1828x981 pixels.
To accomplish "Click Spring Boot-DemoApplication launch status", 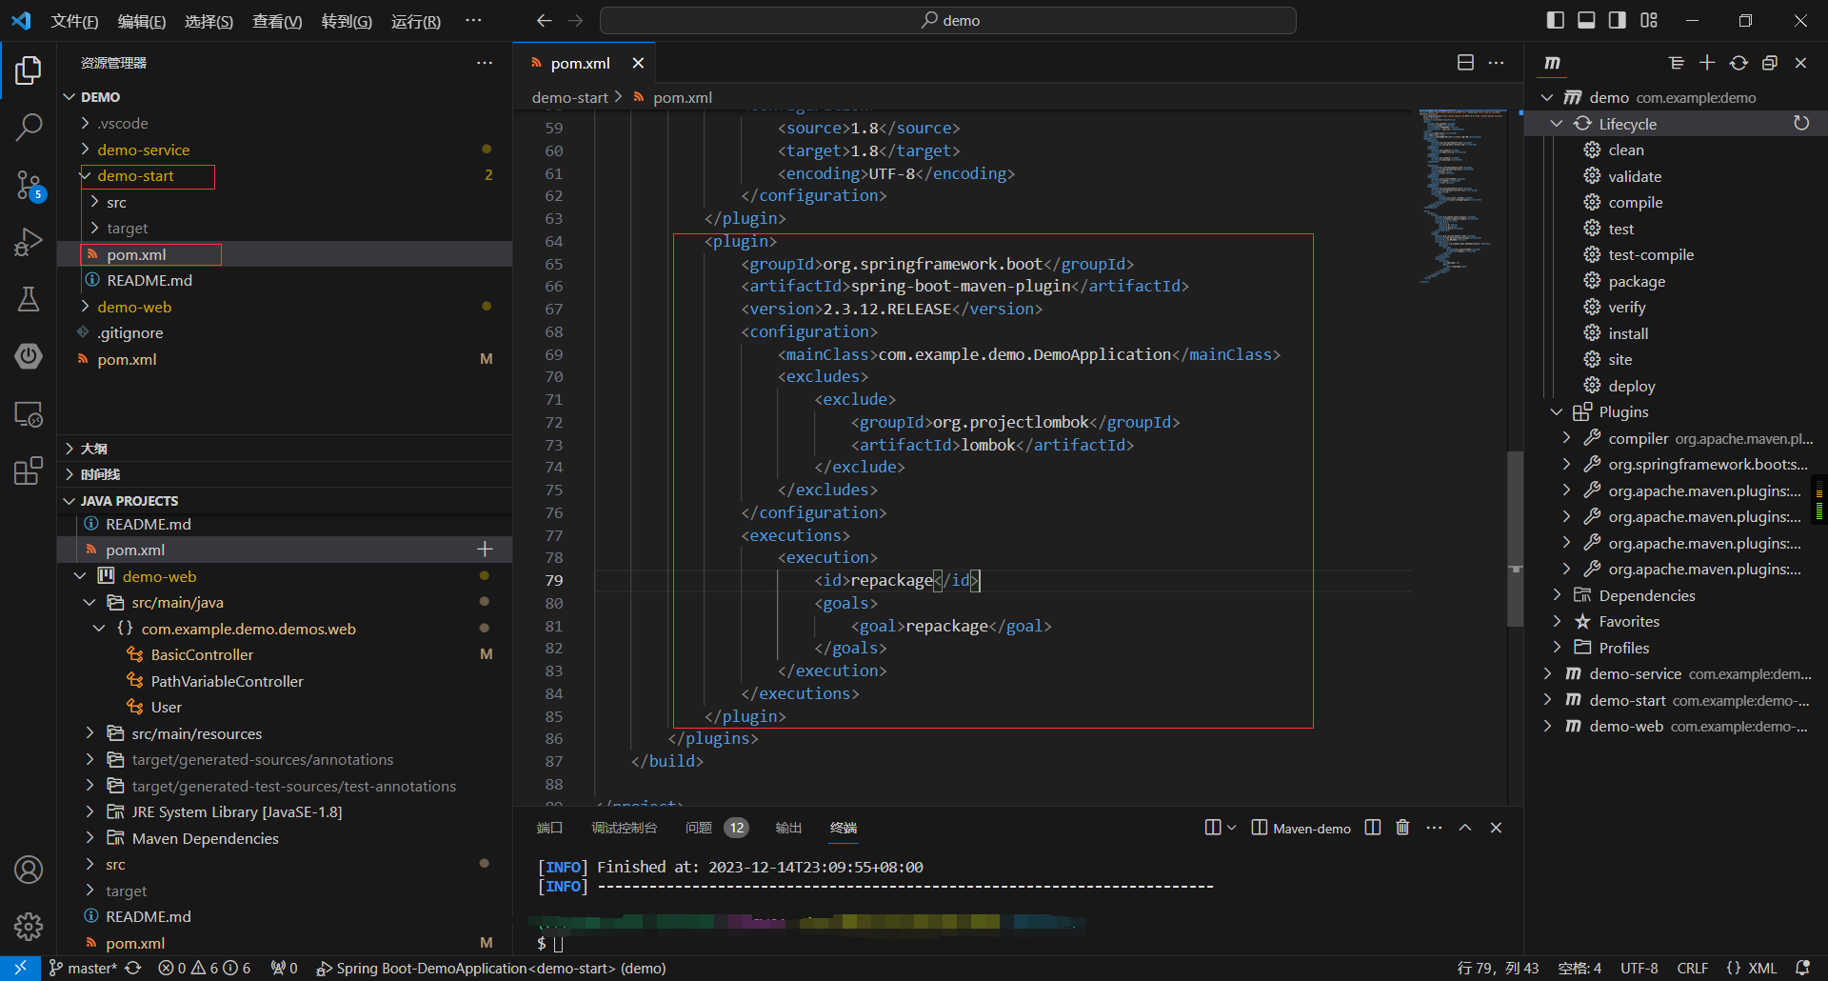I will 491,968.
